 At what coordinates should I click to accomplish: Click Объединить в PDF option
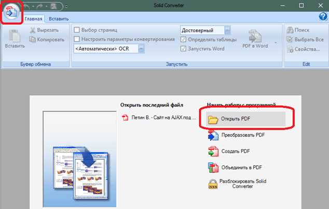click(235, 168)
